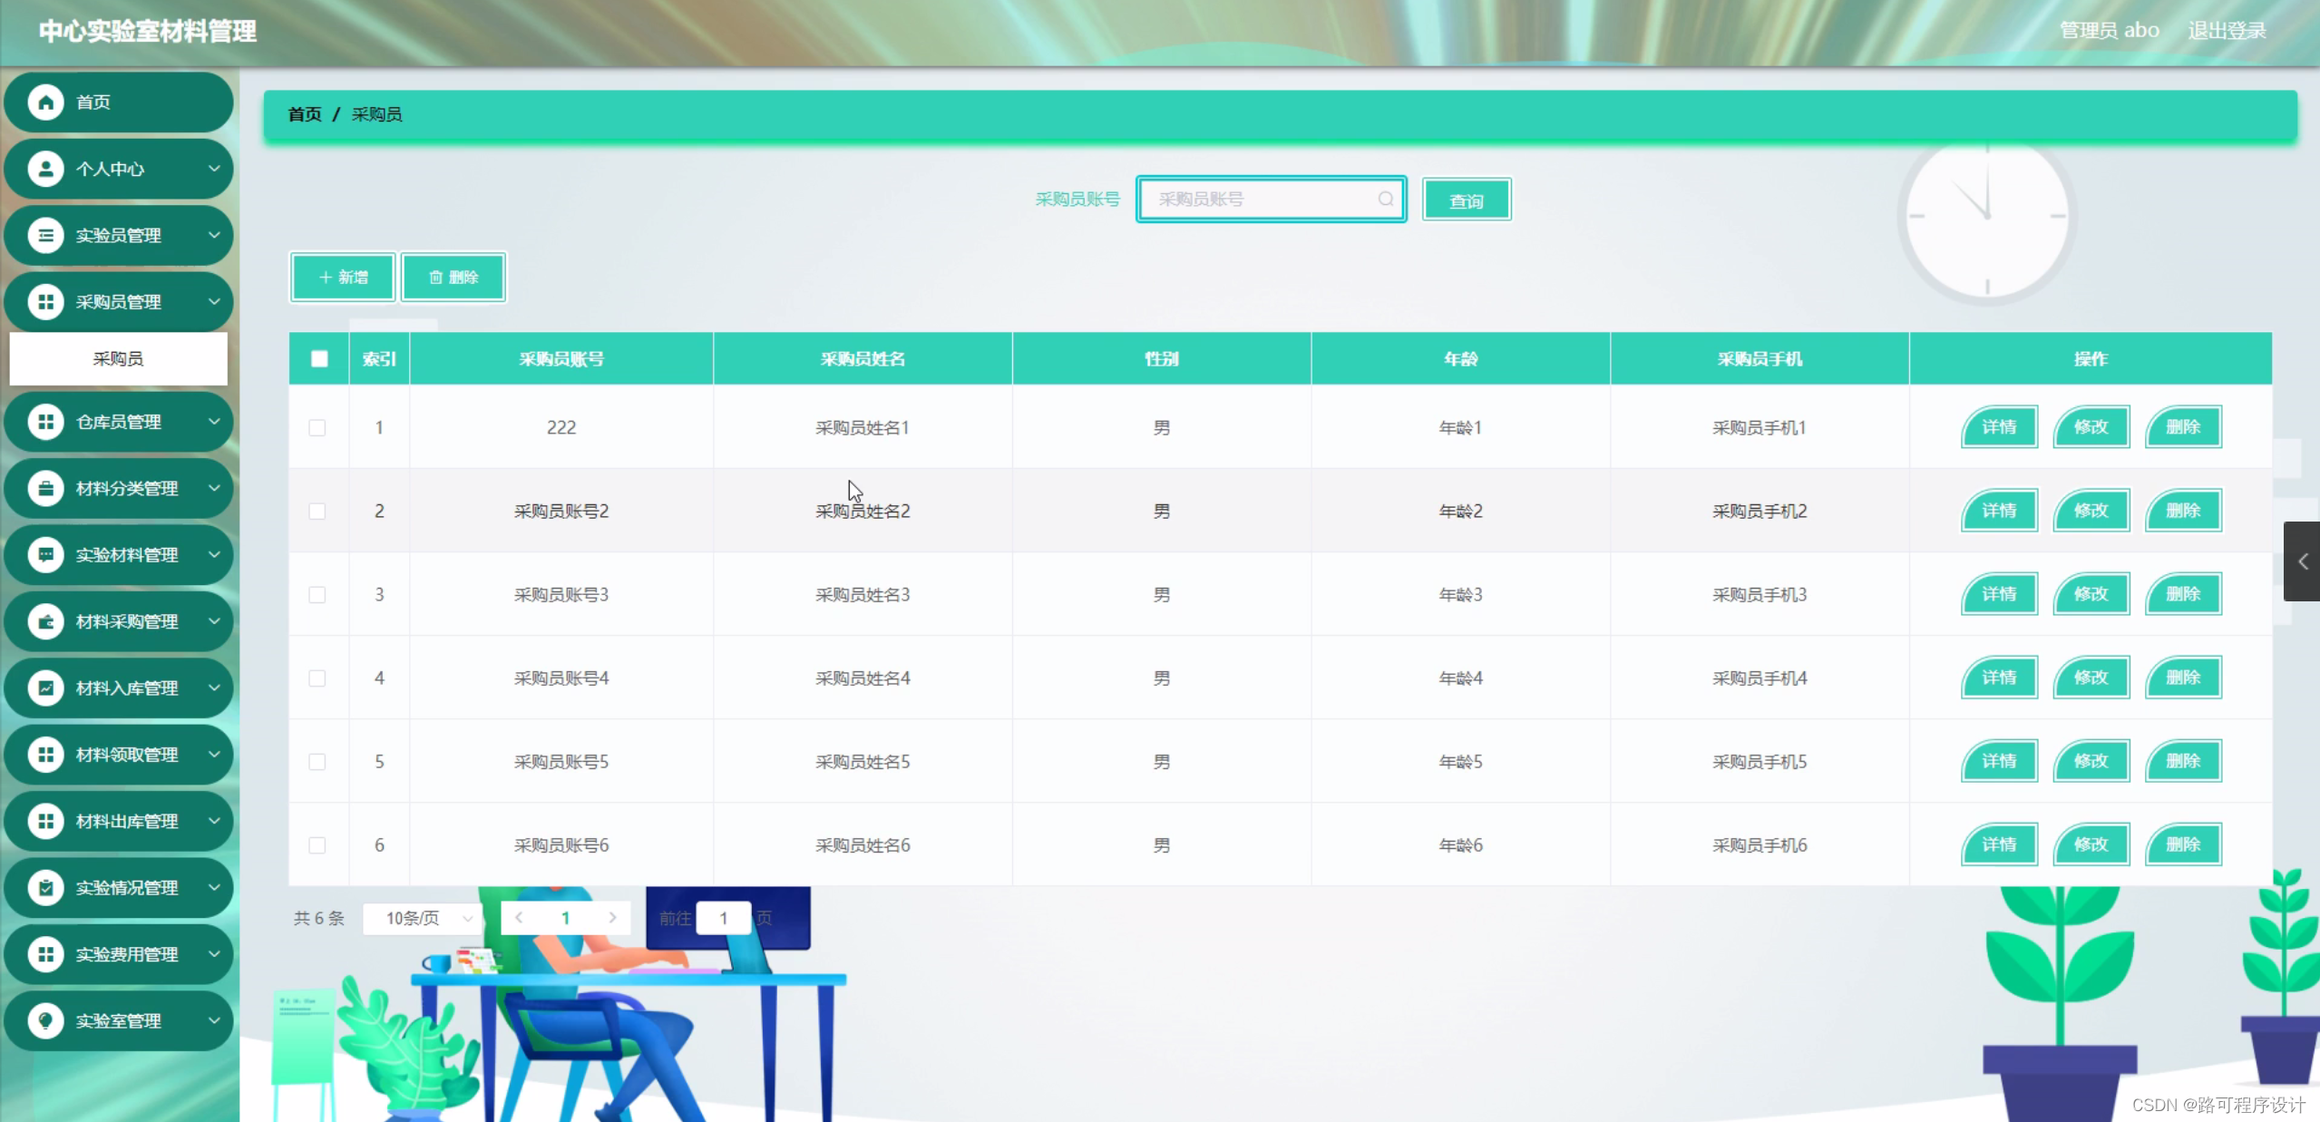
Task: Select the 采购员 submenu item
Action: (x=118, y=359)
